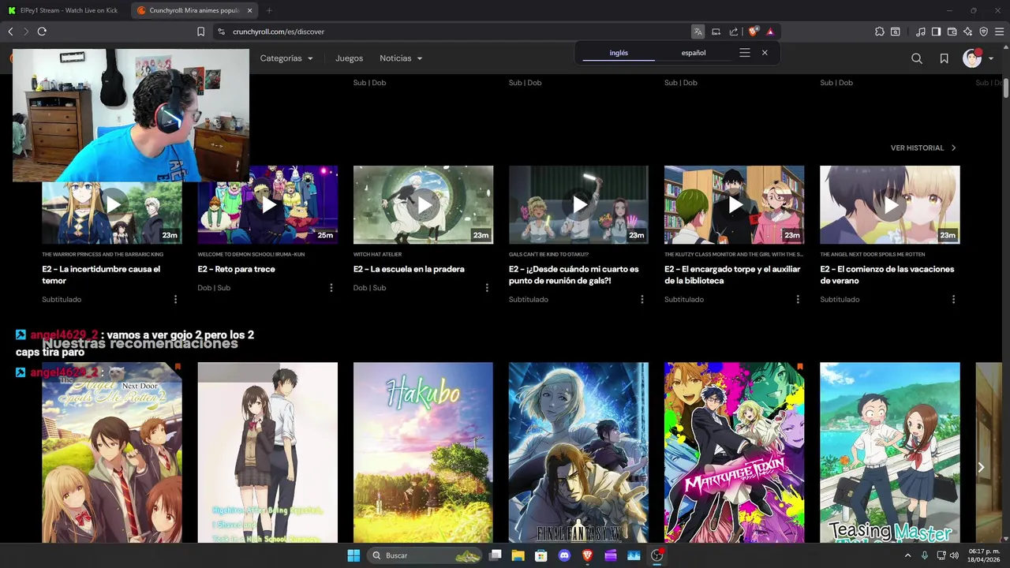The image size is (1010, 568).
Task: Open options menu for La escuela en la pradera
Action: click(487, 288)
